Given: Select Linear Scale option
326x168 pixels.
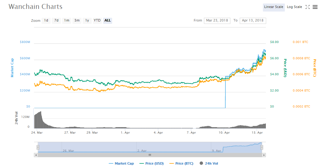Looking at the screenshot, I should point(274,7).
